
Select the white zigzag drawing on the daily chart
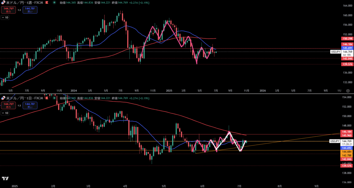(x=222, y=141)
